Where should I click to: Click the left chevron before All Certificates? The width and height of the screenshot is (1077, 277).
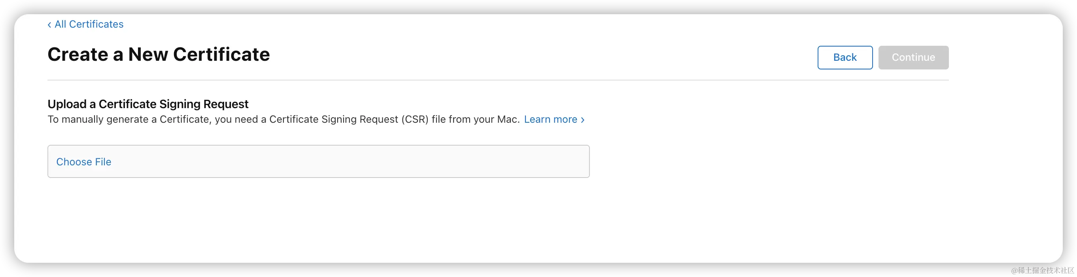[49, 24]
